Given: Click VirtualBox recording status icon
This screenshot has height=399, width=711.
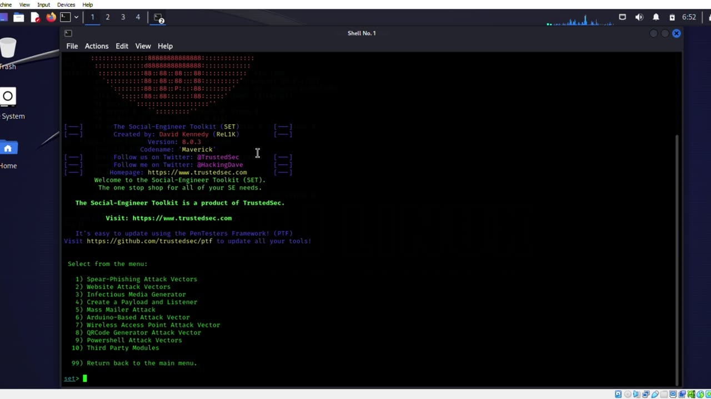Looking at the screenshot, I should [682, 394].
